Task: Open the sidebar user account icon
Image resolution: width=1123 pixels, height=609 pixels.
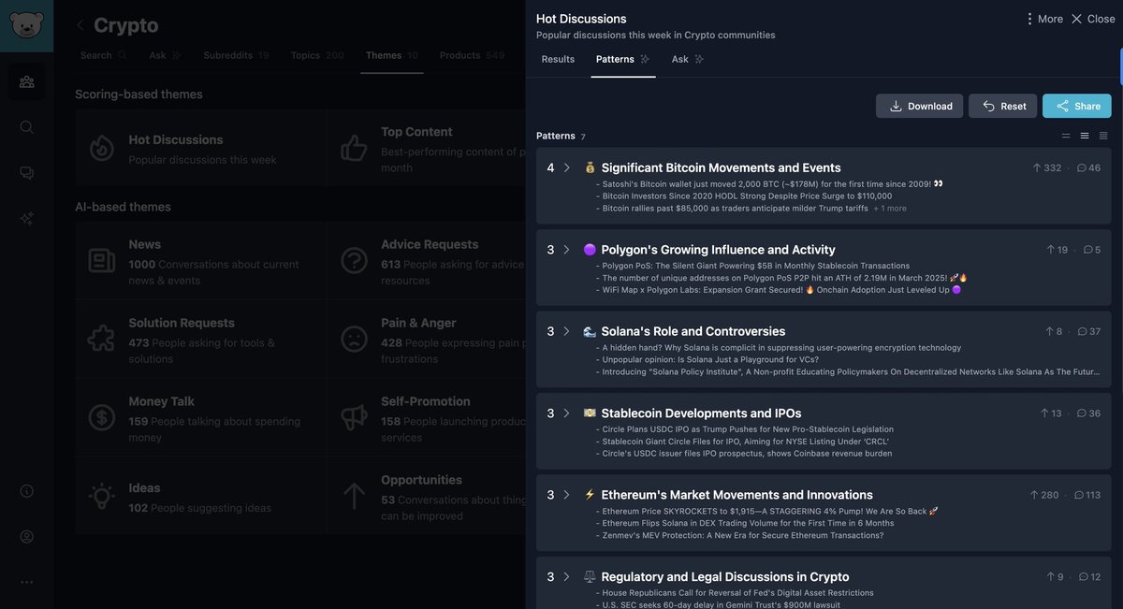Action: point(26,536)
